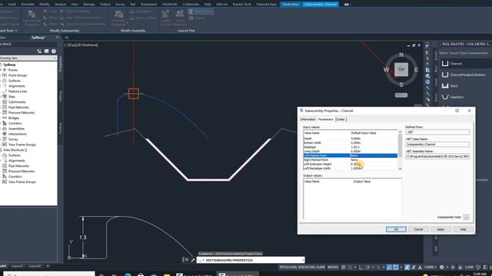Image resolution: width=492 pixels, height=276 pixels.
Task: Open the Analyze ribbon tab
Action: (60, 5)
